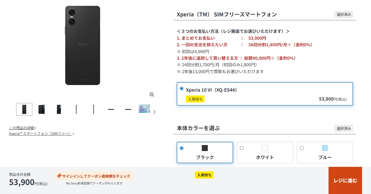Click the 選択済み badge beside 本体カラーを選ぶ
Image resolution: width=371 pixels, height=194 pixels.
point(343,129)
